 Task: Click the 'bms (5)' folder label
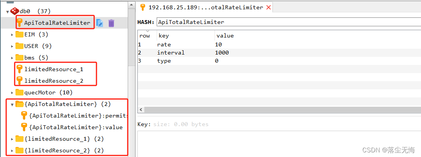click(x=36, y=58)
